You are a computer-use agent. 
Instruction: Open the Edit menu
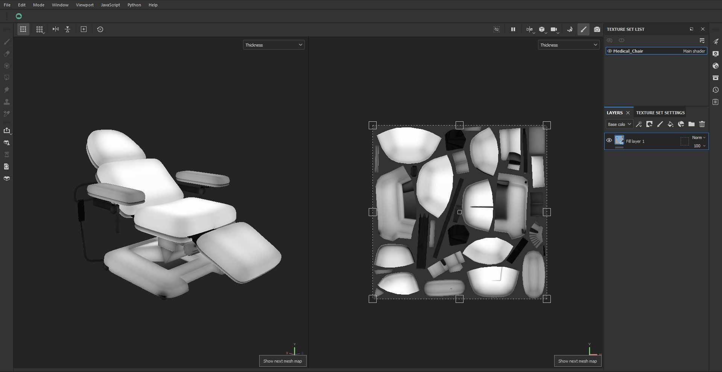tap(22, 5)
